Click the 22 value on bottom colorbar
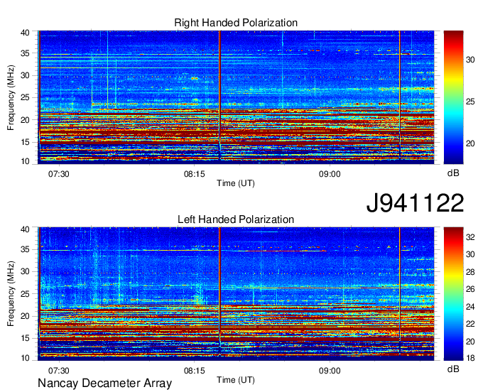 click(470, 324)
